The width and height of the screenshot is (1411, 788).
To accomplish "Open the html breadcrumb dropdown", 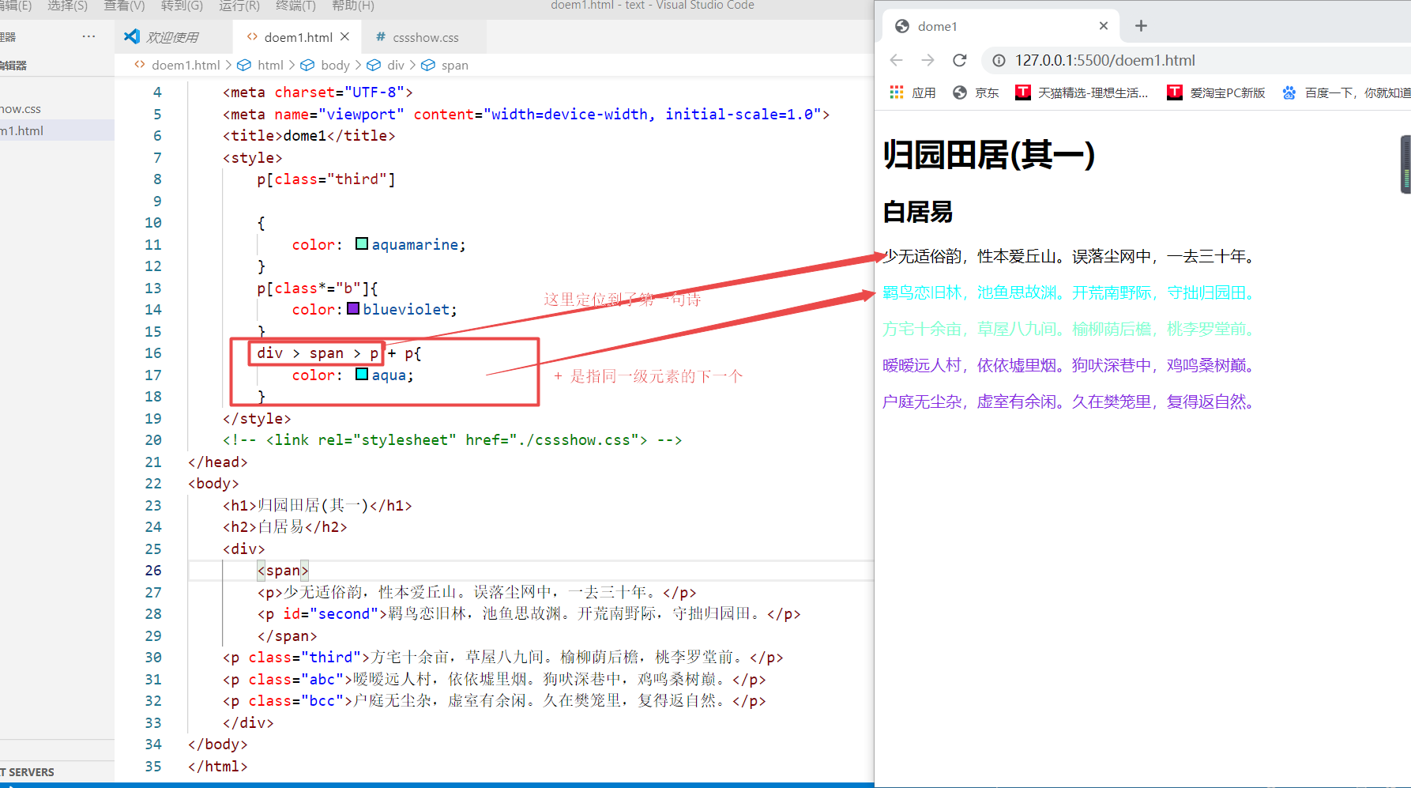I will [x=270, y=65].
